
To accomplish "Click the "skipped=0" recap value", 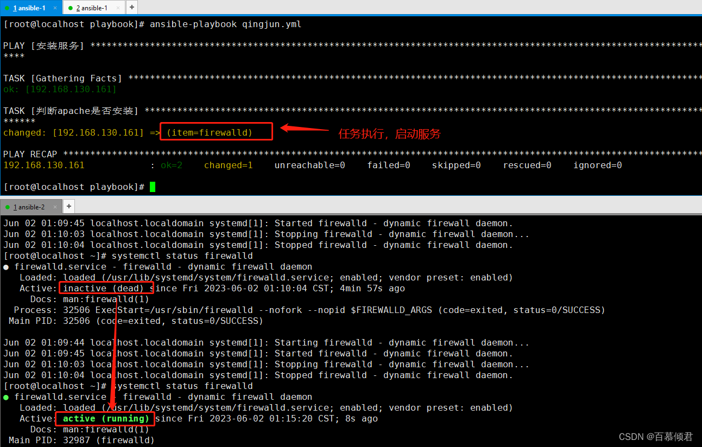I will (457, 165).
